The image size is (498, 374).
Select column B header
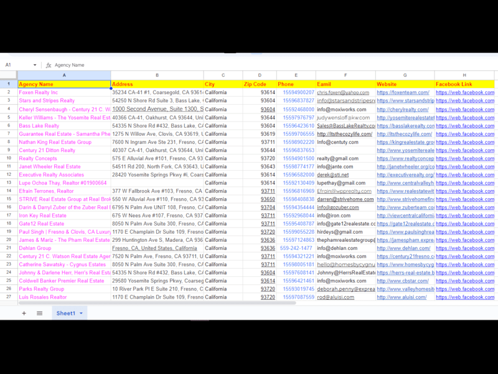pos(157,75)
